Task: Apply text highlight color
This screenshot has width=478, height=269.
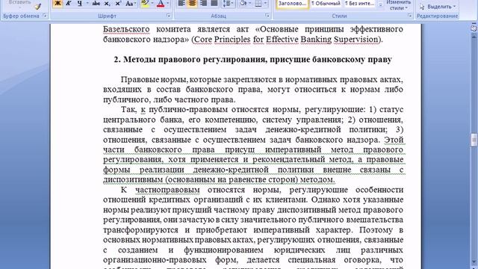Action: (x=145, y=3)
